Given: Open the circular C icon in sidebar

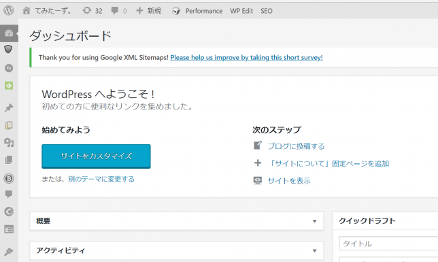Looking at the screenshot, I should [9, 212].
